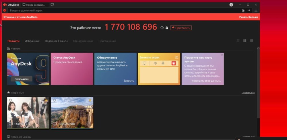The width and height of the screenshot is (287, 140).
Task: Click the vertical scrollbar up arrow
Action: point(258,48)
